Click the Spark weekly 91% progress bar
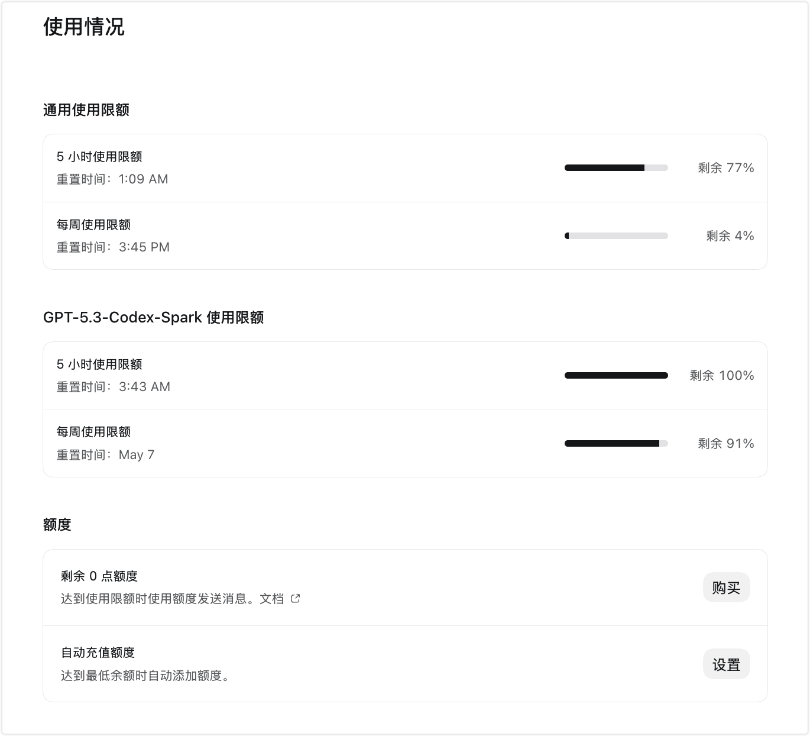Image resolution: width=810 pixels, height=736 pixels. pos(616,444)
